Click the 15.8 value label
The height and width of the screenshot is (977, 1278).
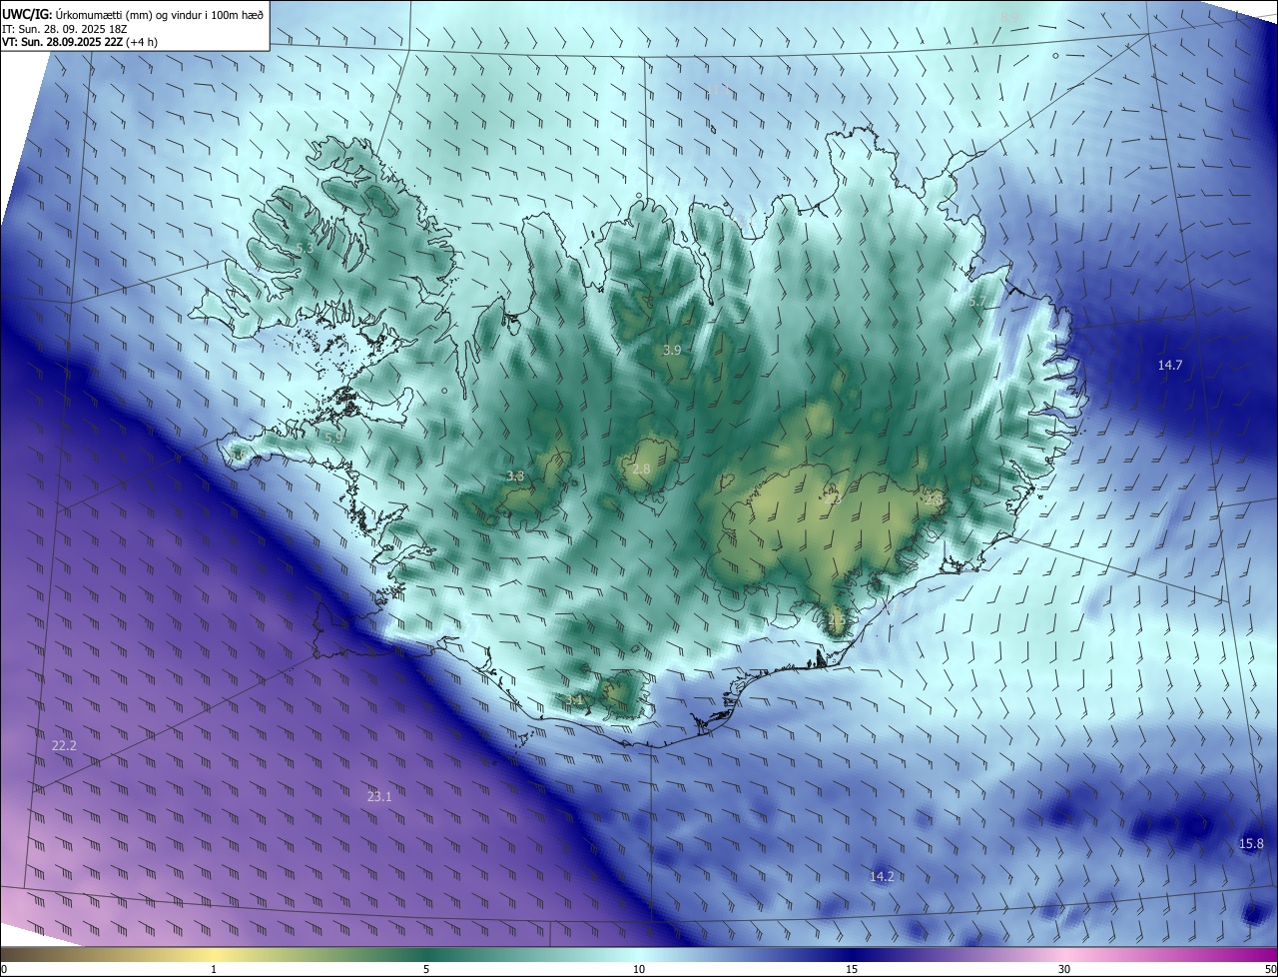coord(1251,844)
